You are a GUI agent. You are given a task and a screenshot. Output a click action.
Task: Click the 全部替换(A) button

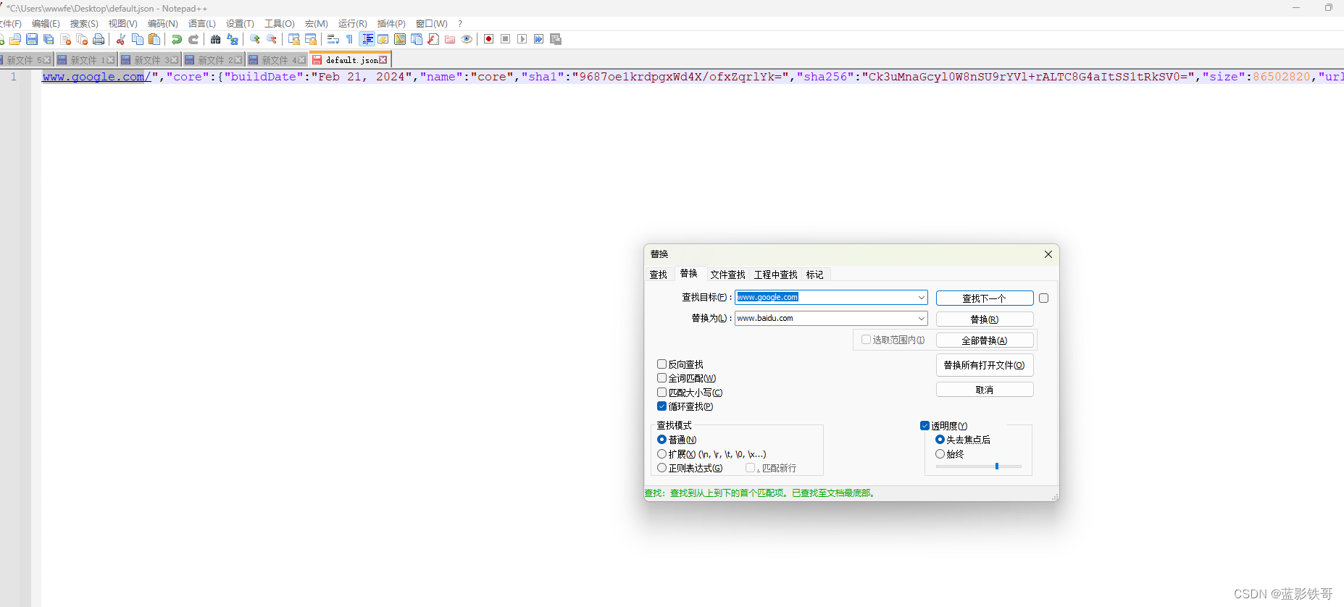click(x=985, y=340)
